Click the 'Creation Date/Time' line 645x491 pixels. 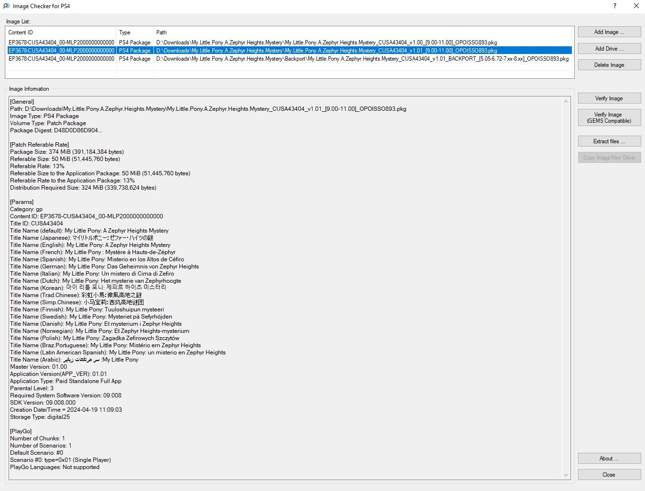[x=66, y=410]
